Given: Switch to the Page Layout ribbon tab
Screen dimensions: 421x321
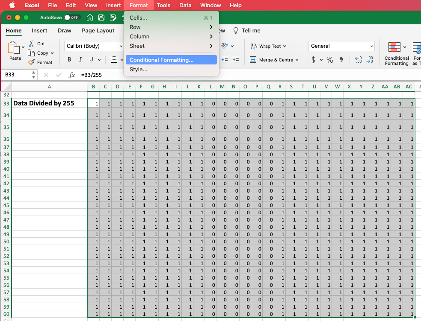Looking at the screenshot, I should point(98,31).
